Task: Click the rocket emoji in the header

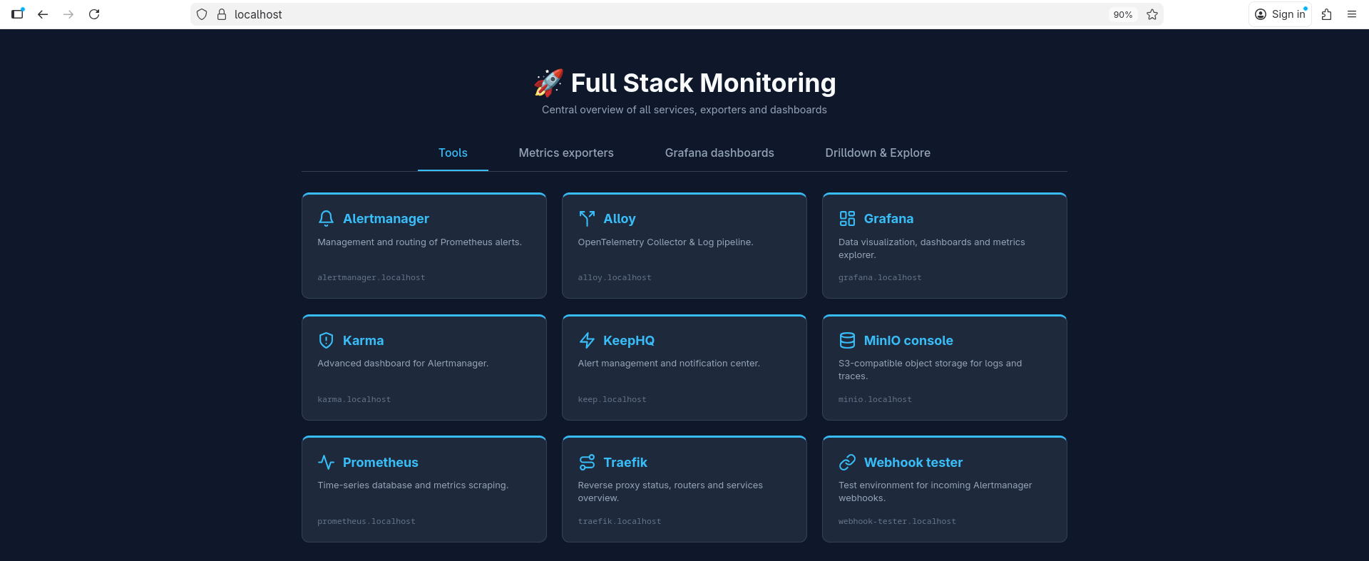Action: pyautogui.click(x=548, y=83)
